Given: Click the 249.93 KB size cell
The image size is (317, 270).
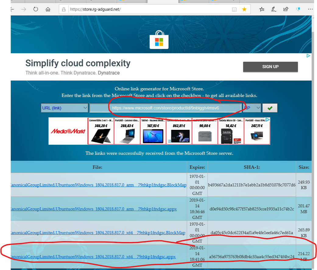Looking at the screenshot, I should (x=304, y=185).
